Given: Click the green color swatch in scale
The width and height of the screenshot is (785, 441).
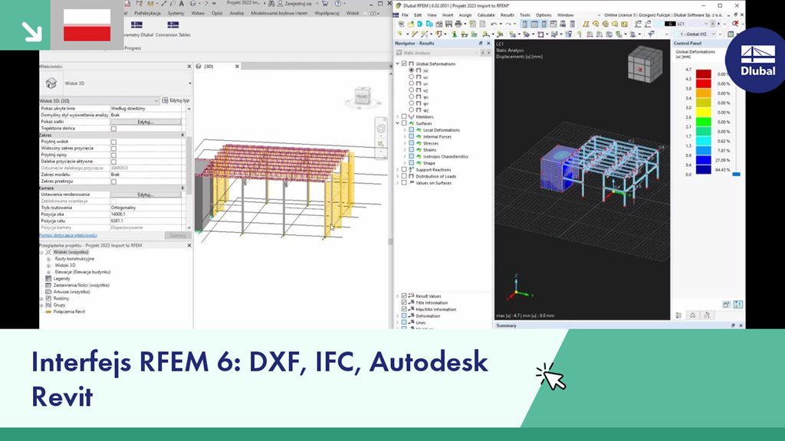Looking at the screenshot, I should click(704, 122).
